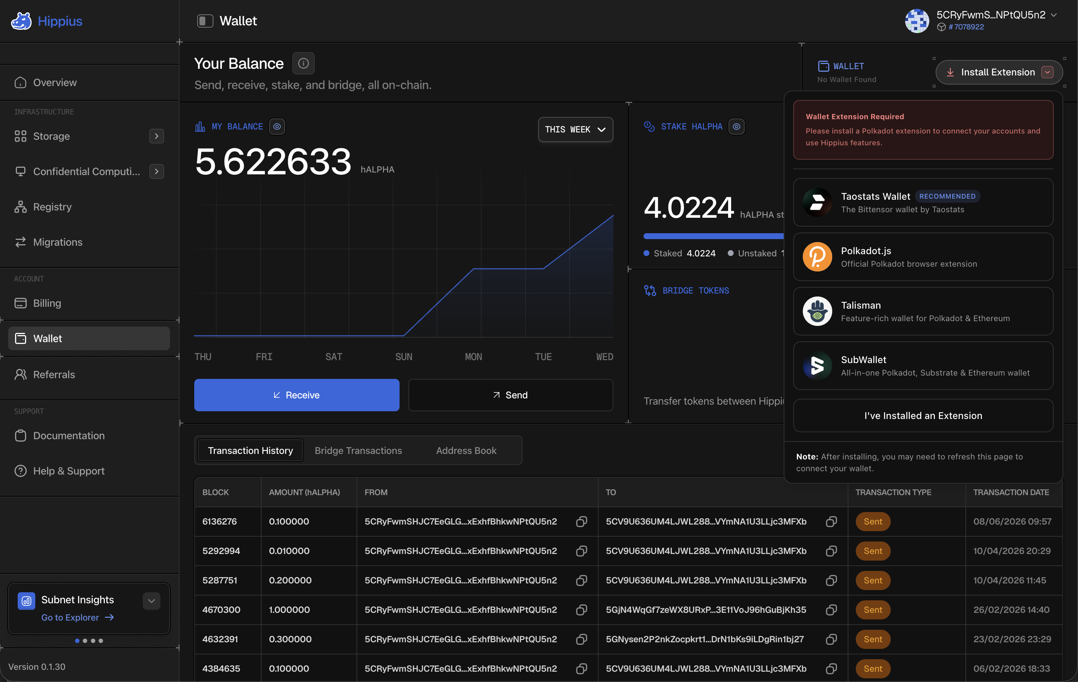The image size is (1078, 682).
Task: Switch to Bridge Transactions tab
Action: tap(358, 451)
